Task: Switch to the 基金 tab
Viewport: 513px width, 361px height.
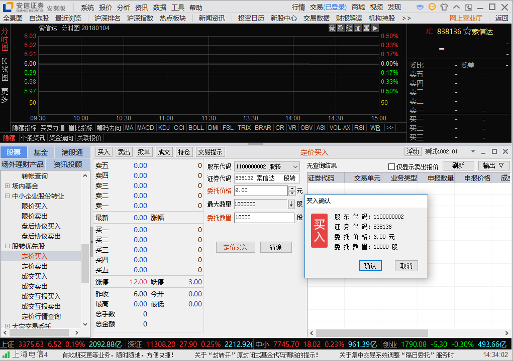Action: [x=41, y=152]
